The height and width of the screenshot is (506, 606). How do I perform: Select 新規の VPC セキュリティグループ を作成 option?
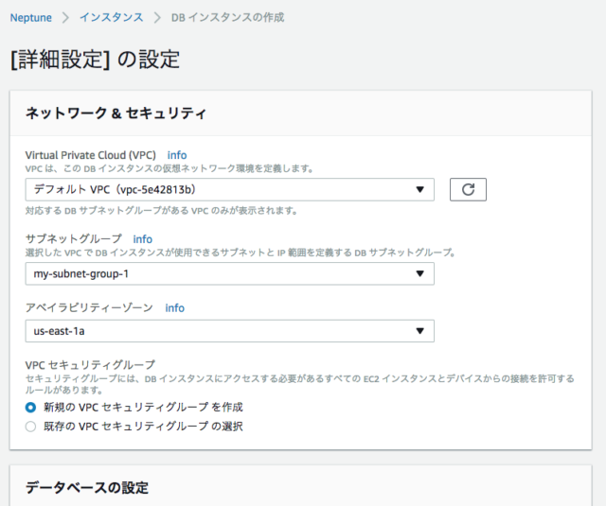pos(31,407)
